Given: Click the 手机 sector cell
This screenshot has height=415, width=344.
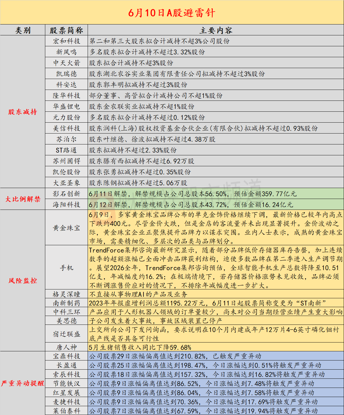Looking at the screenshot, I should point(66,268).
